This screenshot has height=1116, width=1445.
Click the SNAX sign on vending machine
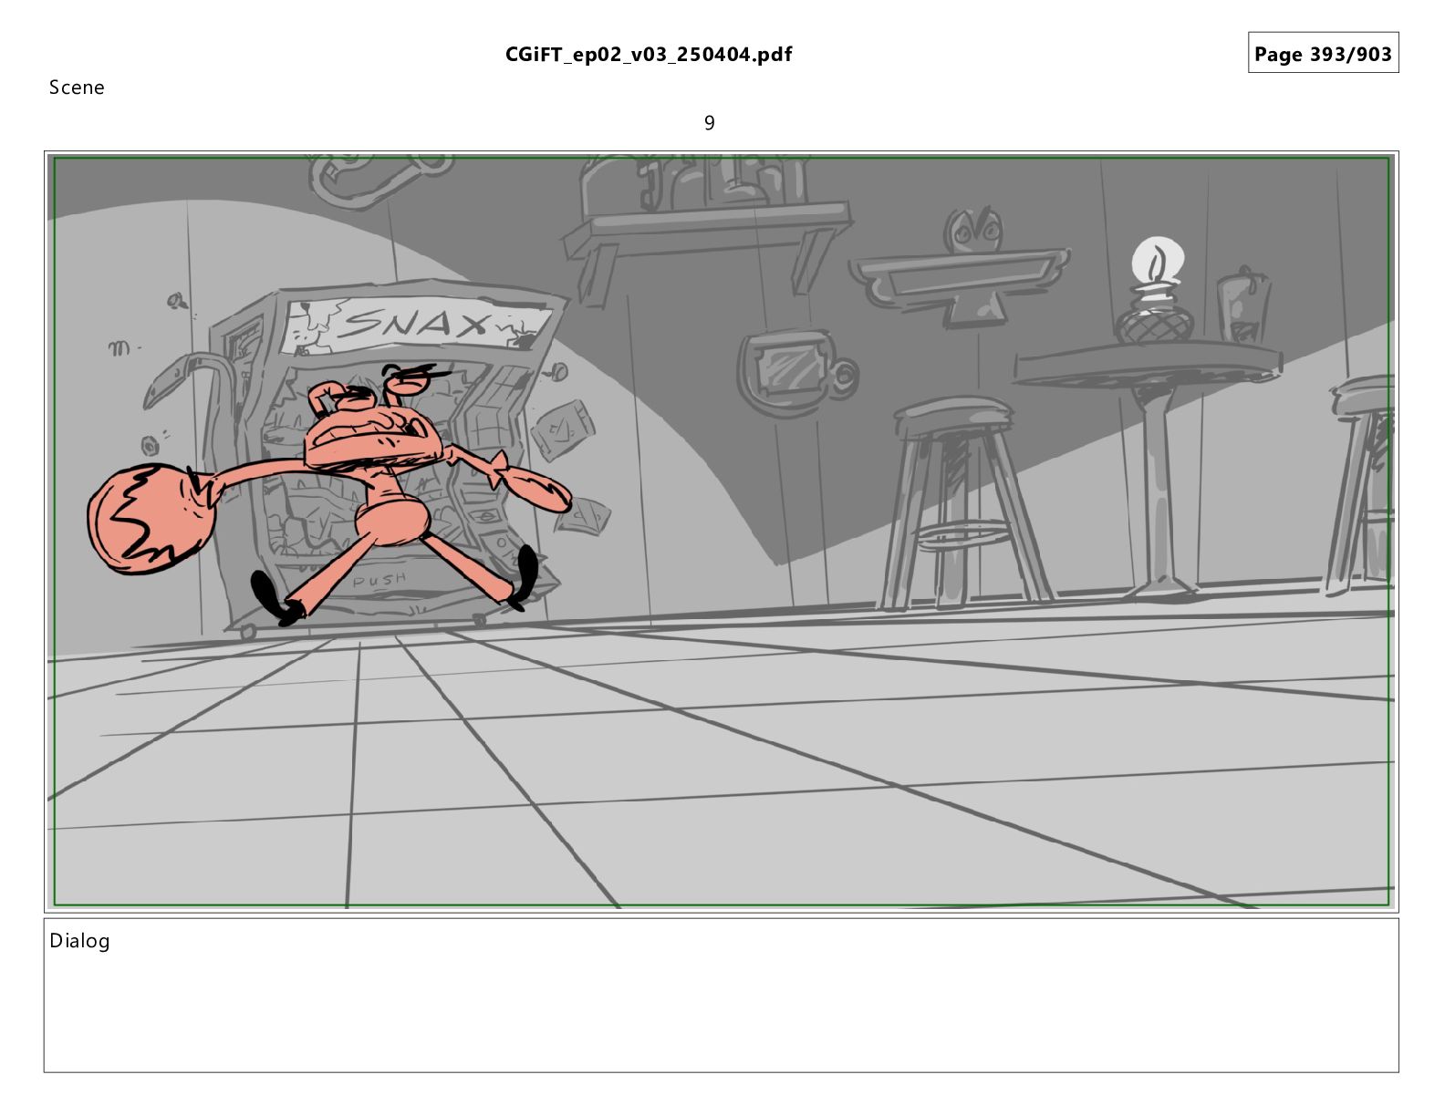417,325
